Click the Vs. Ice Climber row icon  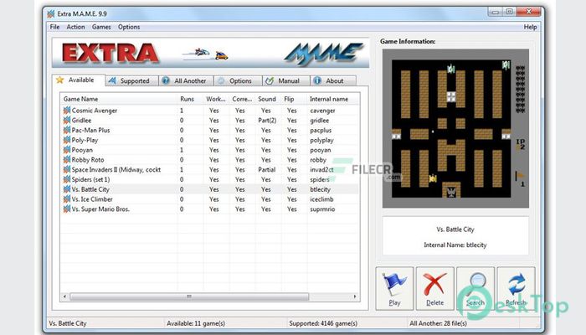click(x=67, y=199)
